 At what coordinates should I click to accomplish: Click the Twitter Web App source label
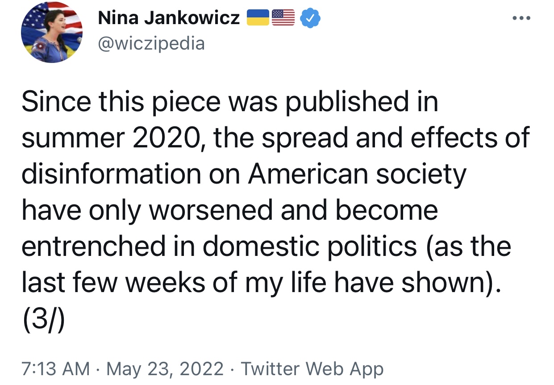(312, 369)
